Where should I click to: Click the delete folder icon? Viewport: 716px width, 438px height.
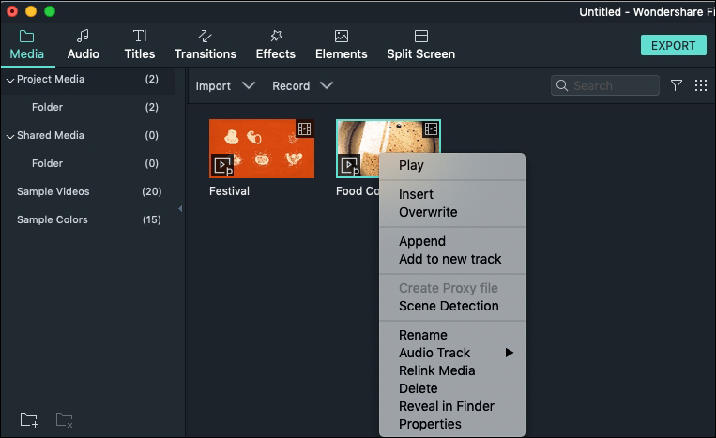[x=65, y=420]
